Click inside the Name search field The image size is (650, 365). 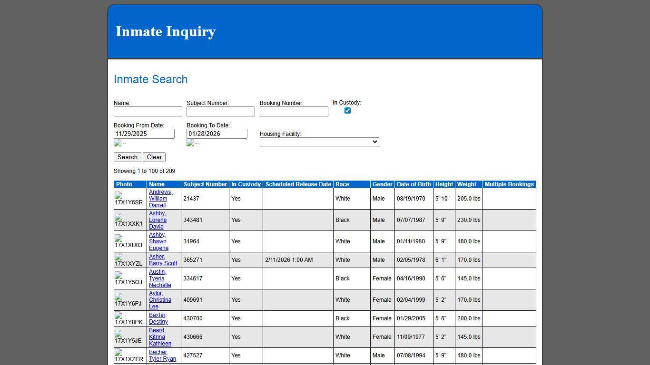[x=148, y=111]
